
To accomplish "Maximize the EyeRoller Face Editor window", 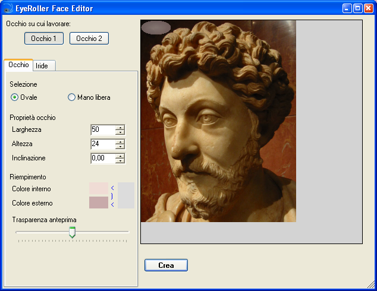I will (x=358, y=8).
